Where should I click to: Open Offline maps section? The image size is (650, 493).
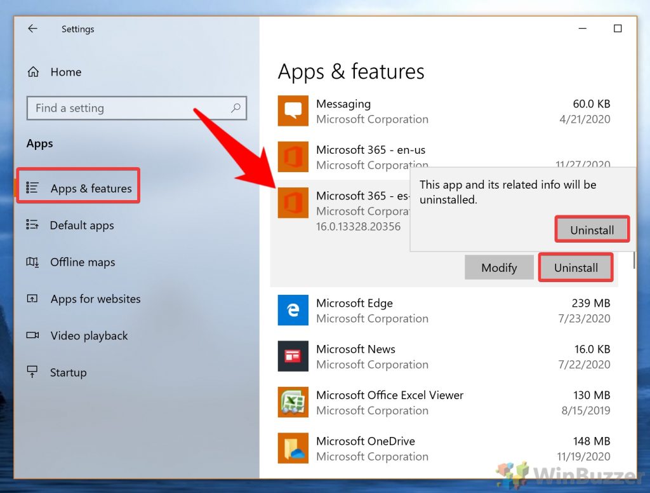83,262
